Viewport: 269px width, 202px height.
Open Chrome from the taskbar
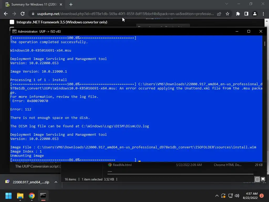tap(32, 196)
